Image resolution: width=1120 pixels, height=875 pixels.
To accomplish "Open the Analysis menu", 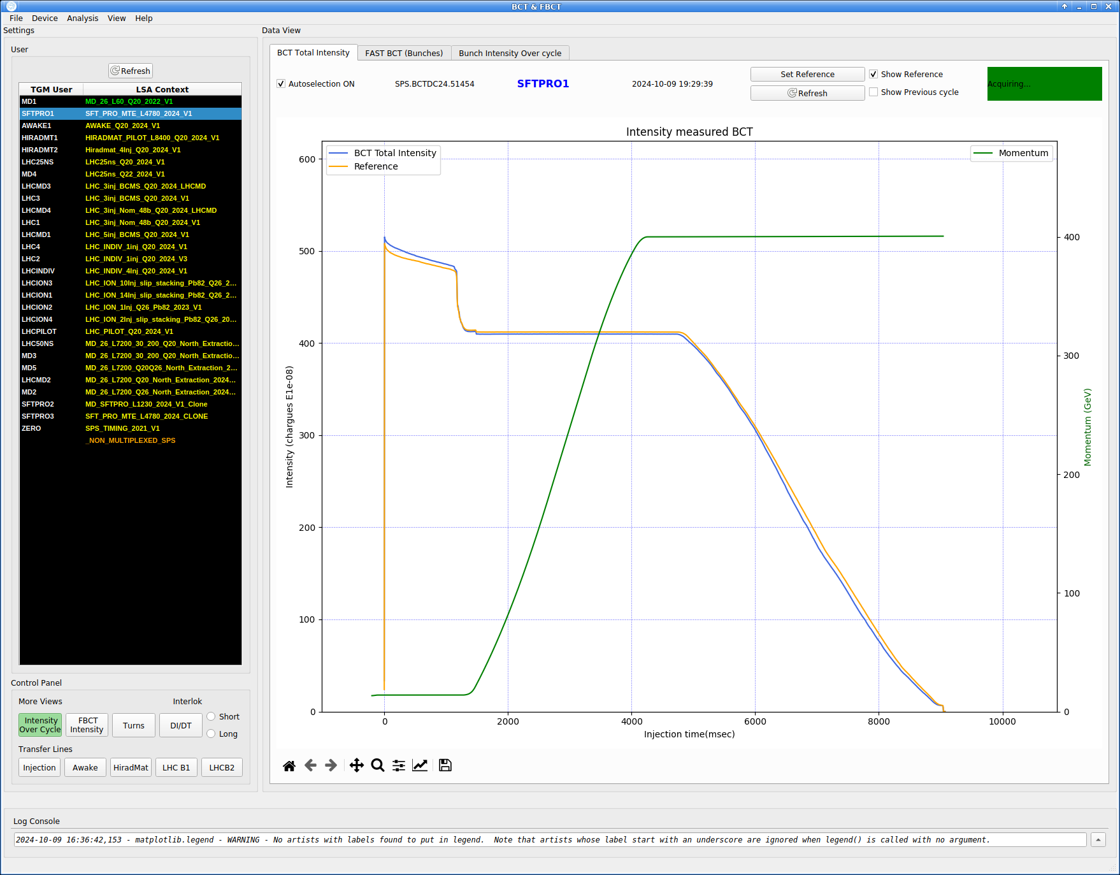I will click(x=82, y=18).
